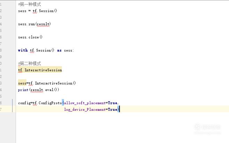This screenshot has height=143, width=229.
Task: Click 'config=tf.ConfigProto' text
Action: [40, 103]
